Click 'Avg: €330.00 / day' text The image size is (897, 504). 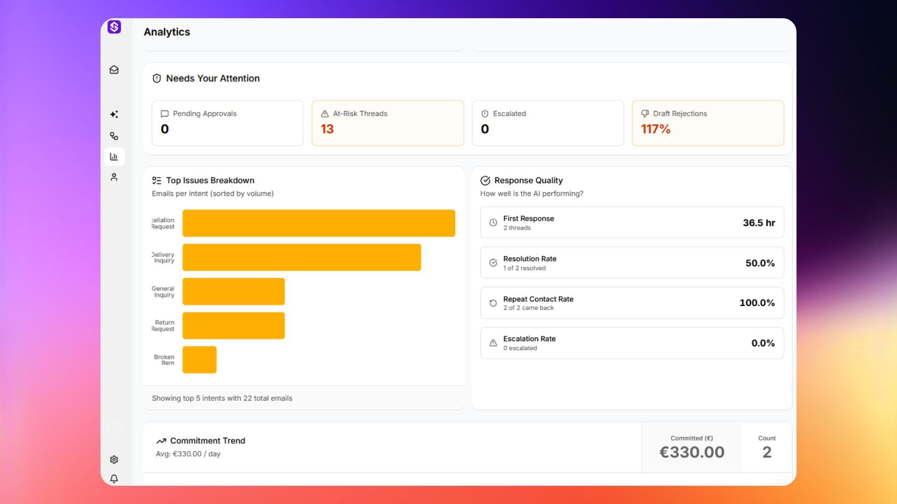pyautogui.click(x=188, y=454)
